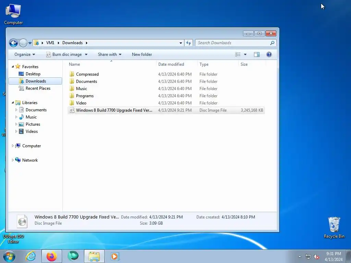This screenshot has width=351, height=263.
Task: Select the Compressed folder icon
Action: (x=72, y=74)
